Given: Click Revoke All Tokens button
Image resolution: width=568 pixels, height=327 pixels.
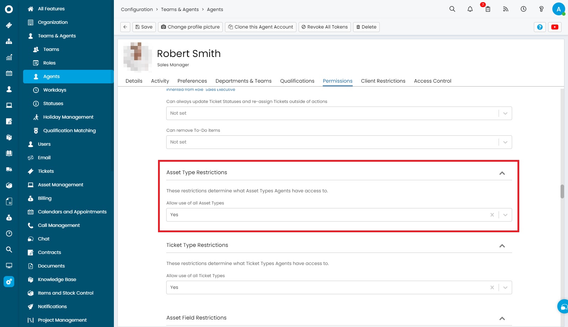Looking at the screenshot, I should click(x=324, y=27).
